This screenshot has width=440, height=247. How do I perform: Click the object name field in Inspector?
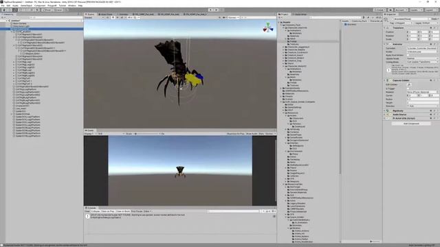click(x=410, y=19)
